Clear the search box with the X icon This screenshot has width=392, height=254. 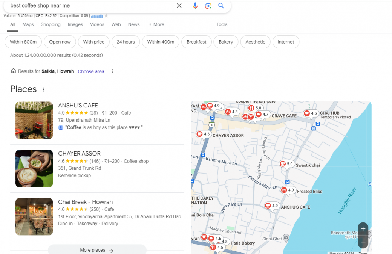(179, 6)
